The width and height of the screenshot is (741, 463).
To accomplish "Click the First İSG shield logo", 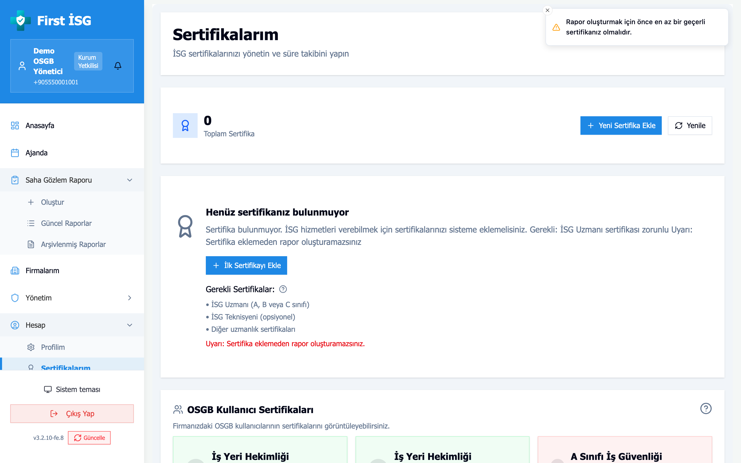I will point(21,21).
